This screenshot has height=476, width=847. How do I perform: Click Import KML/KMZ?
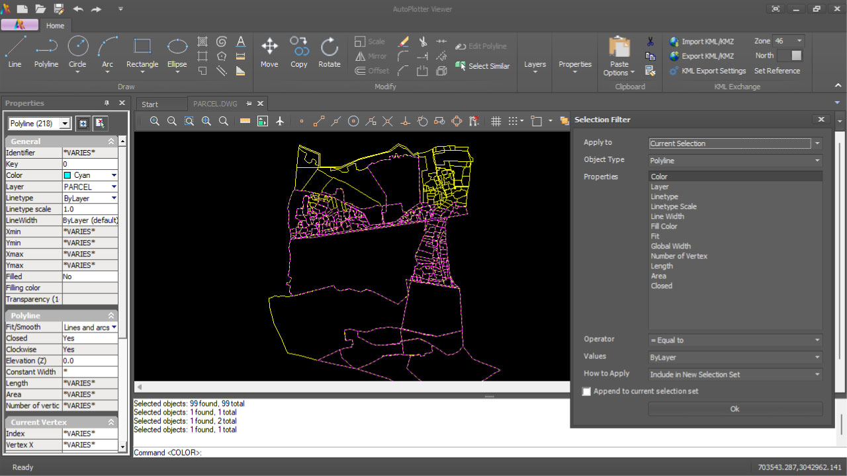tap(701, 42)
